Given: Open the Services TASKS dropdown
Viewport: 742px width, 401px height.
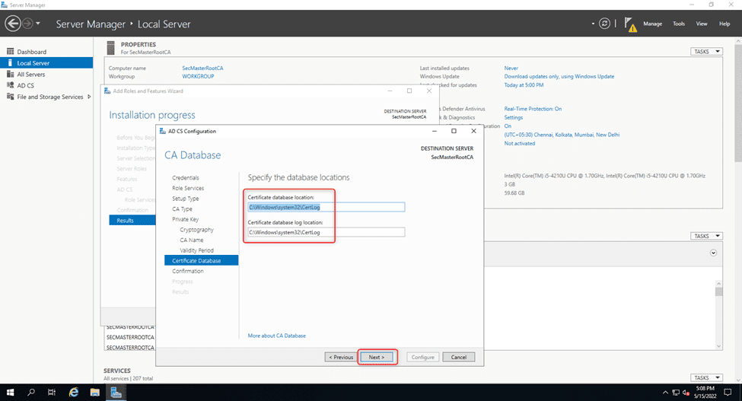Looking at the screenshot, I should [x=706, y=378].
